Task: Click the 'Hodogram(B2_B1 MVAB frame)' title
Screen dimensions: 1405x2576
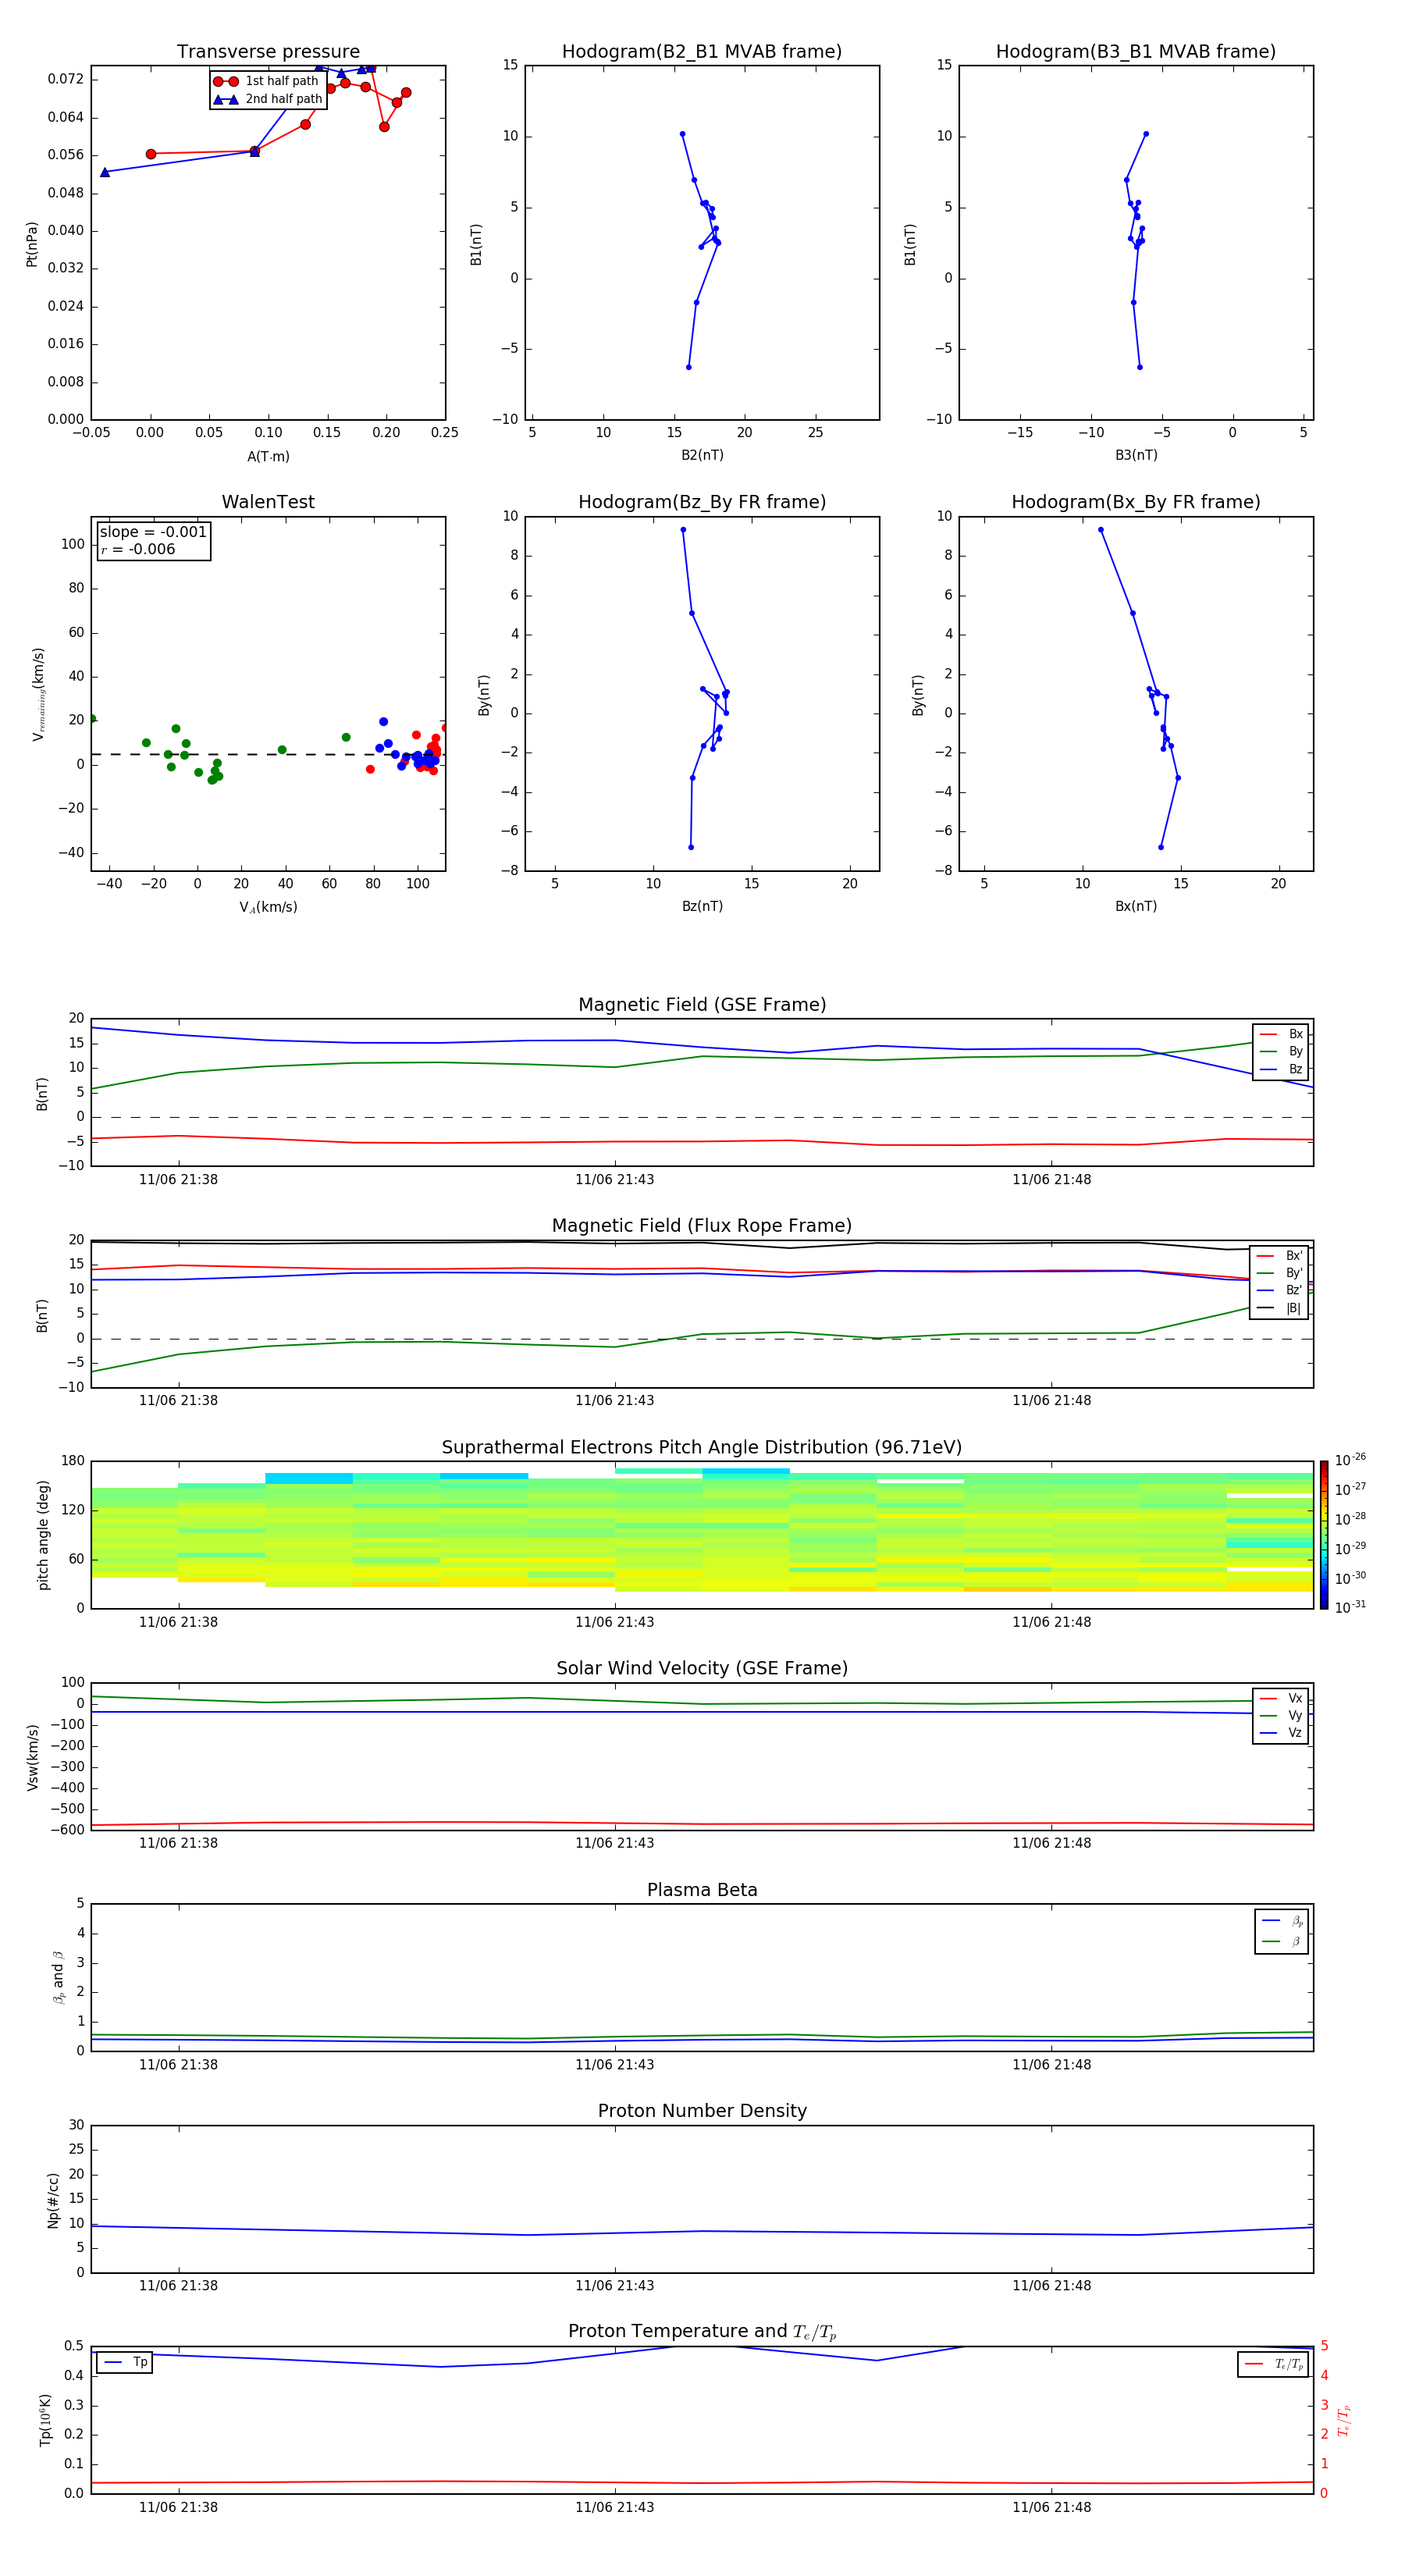Action: [x=702, y=52]
